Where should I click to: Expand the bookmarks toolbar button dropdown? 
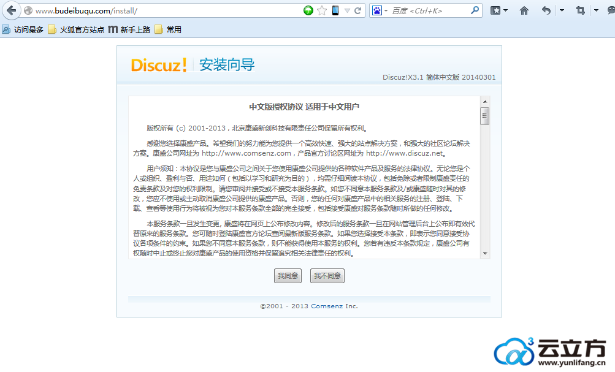point(506,10)
